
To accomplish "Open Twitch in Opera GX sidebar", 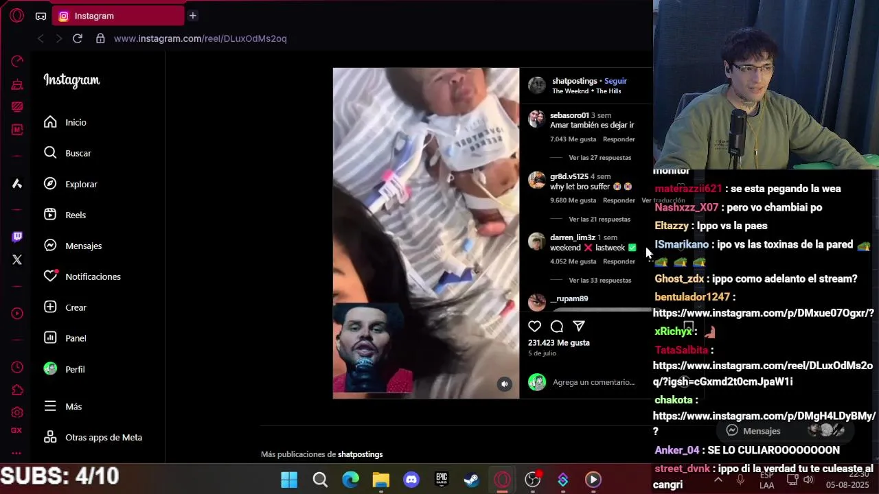I will pyautogui.click(x=17, y=237).
